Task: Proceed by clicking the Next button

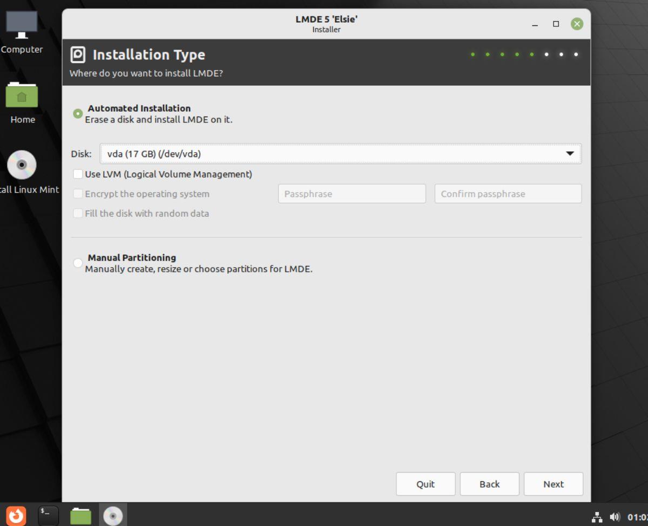Action: [553, 484]
